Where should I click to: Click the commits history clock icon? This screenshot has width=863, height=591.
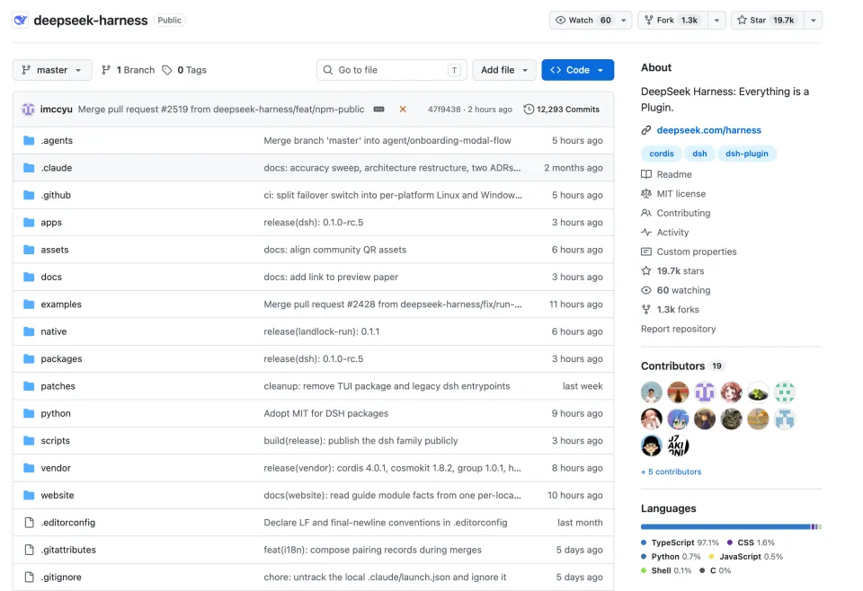pyautogui.click(x=529, y=110)
